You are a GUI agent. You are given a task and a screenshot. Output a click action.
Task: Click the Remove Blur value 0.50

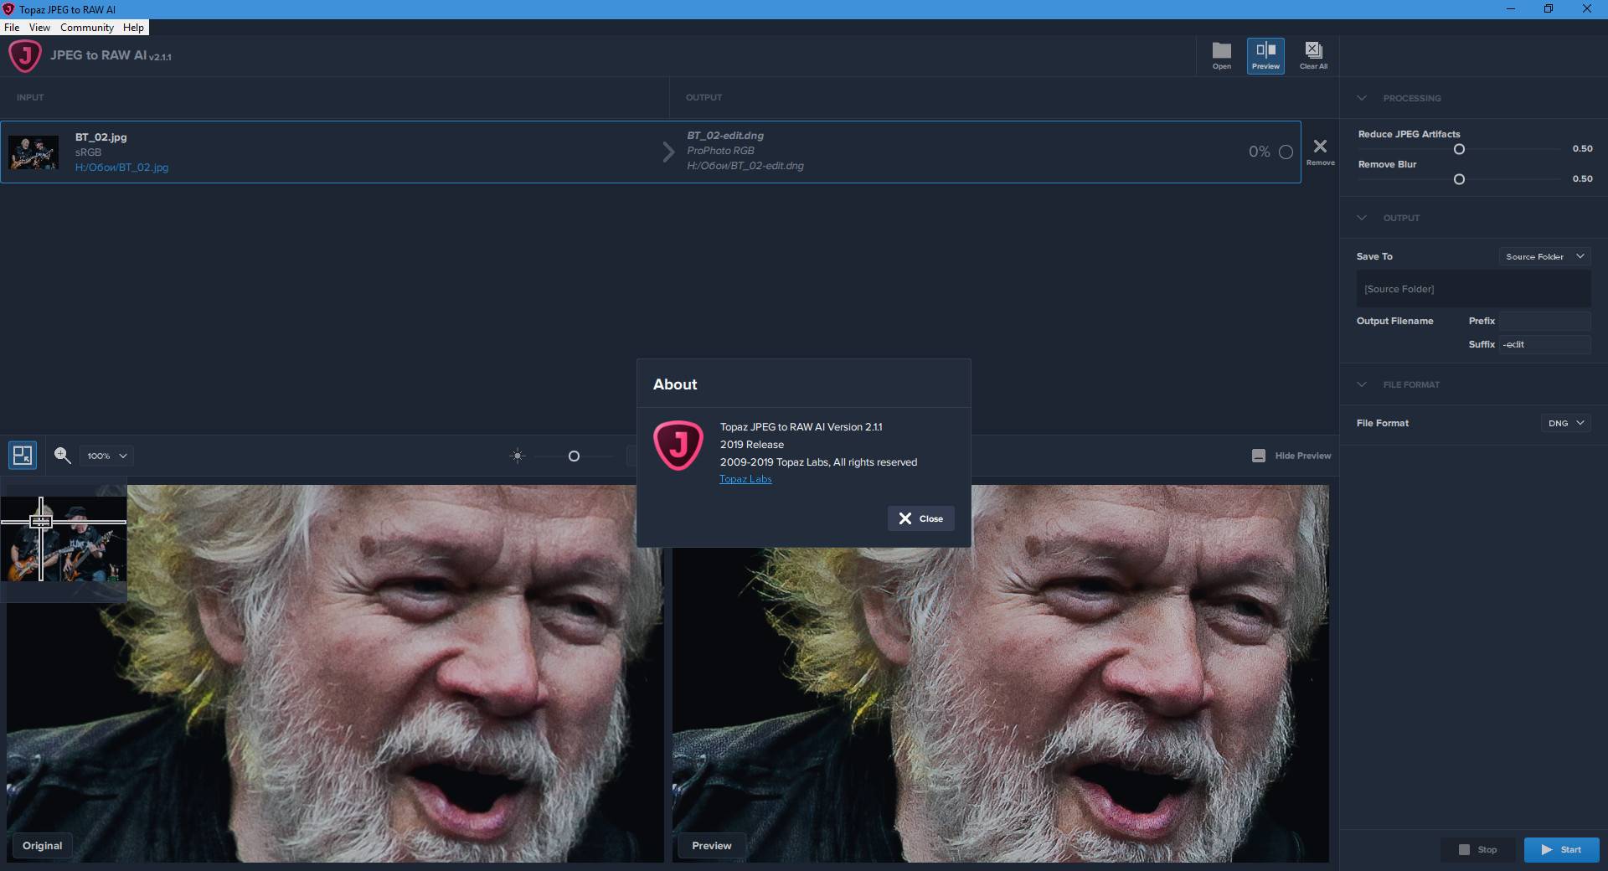(x=1582, y=178)
